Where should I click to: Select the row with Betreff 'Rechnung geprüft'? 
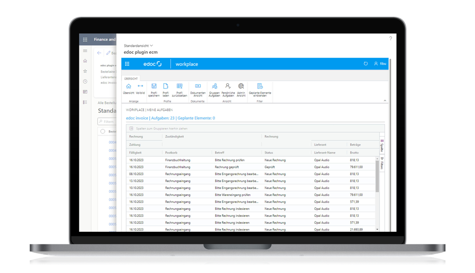[251, 167]
